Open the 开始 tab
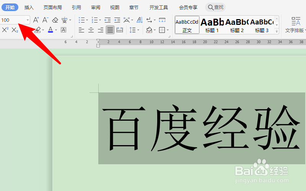Image resolution: width=306 pixels, height=191 pixels. coord(10,7)
